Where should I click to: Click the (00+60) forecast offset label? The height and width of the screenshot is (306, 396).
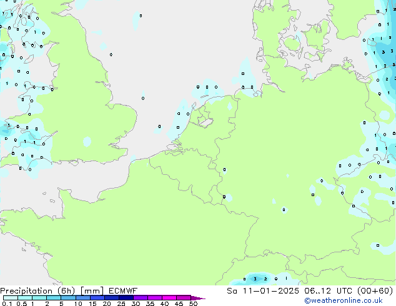pyautogui.click(x=374, y=290)
